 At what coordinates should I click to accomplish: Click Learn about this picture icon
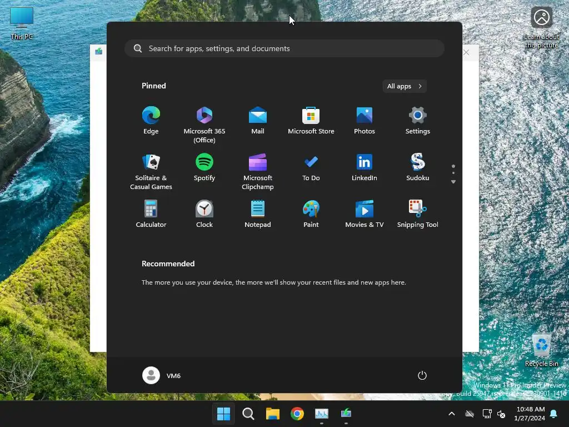(541, 27)
